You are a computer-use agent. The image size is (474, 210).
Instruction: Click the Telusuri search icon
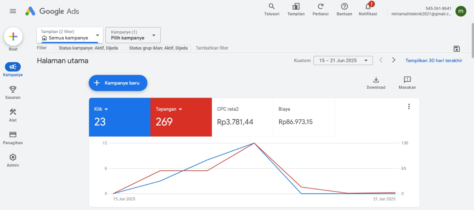point(272,7)
